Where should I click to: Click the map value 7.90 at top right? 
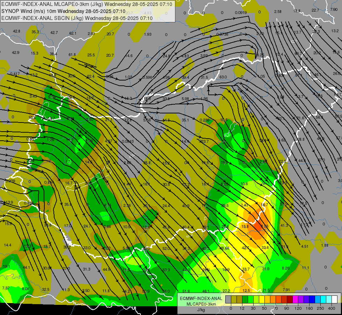pyautogui.click(x=334, y=9)
